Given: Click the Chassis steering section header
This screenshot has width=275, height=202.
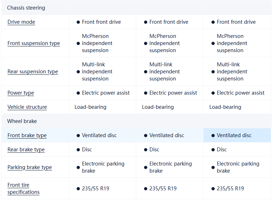Looking at the screenshot, I should (x=26, y=8).
